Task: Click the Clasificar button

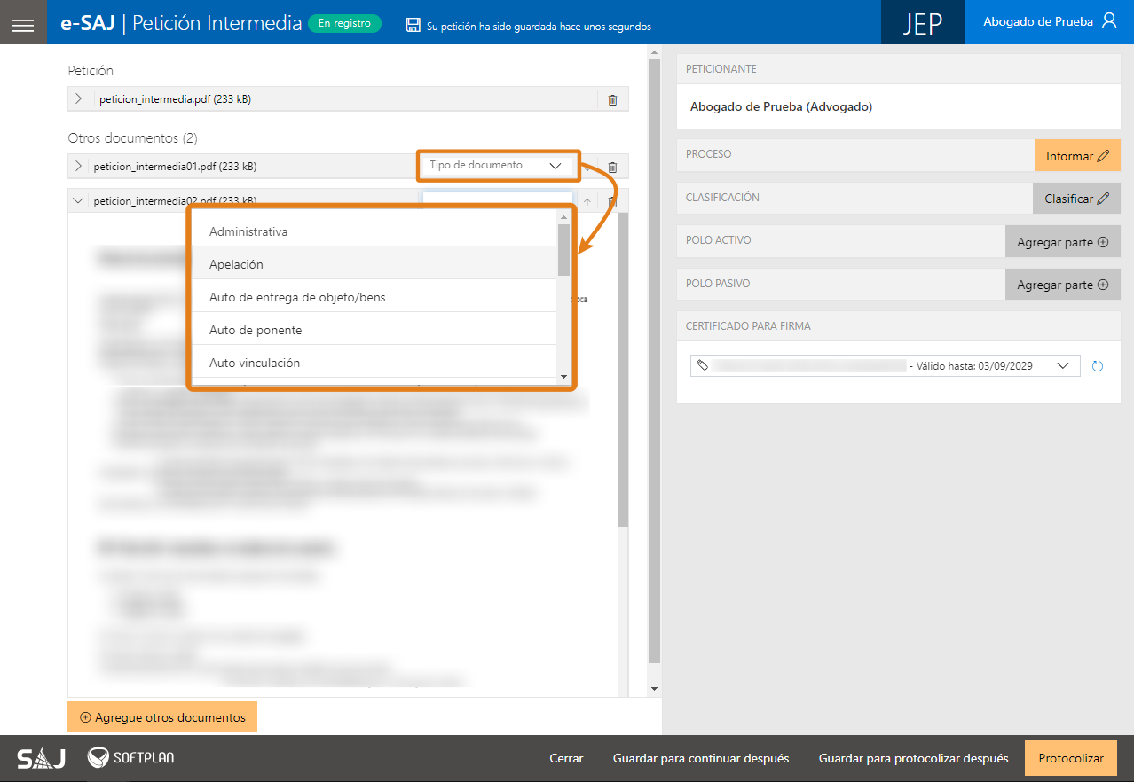Action: [1076, 199]
